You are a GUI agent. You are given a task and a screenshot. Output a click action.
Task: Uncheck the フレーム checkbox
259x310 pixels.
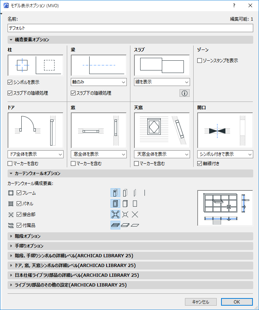click(19, 193)
